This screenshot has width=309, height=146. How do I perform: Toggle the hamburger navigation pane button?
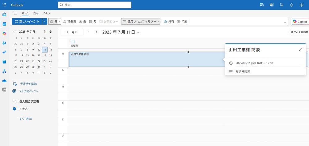point(15,13)
